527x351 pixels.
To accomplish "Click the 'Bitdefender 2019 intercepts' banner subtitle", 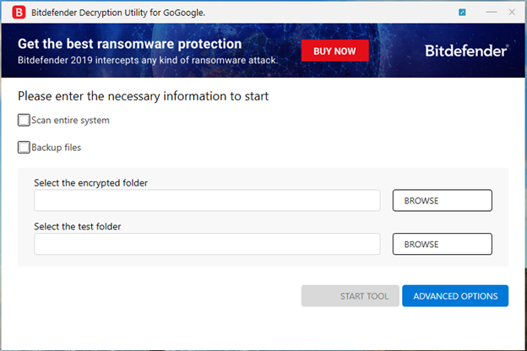I will (x=148, y=61).
